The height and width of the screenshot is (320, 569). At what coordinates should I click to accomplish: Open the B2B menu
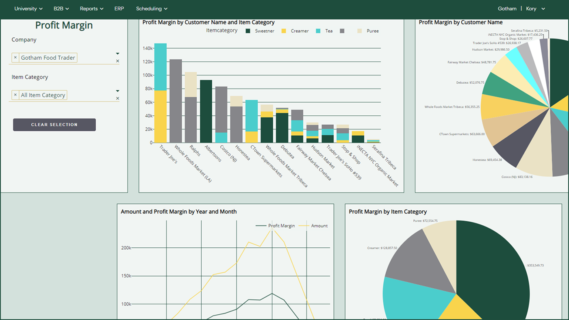[x=61, y=9]
